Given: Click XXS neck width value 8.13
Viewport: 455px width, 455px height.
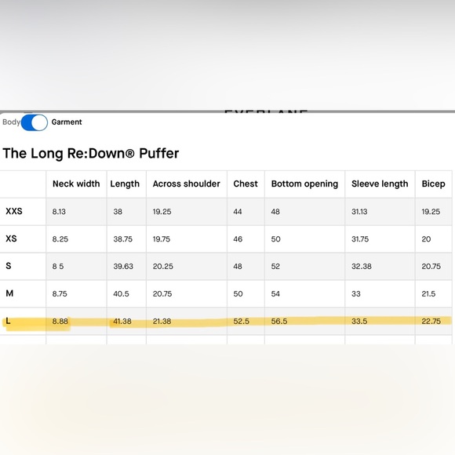Looking at the screenshot, I should (x=59, y=212).
